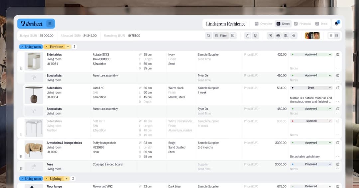Remove Living room tag in Lighting group
The height and width of the screenshot is (188, 359).
(x=22, y=179)
